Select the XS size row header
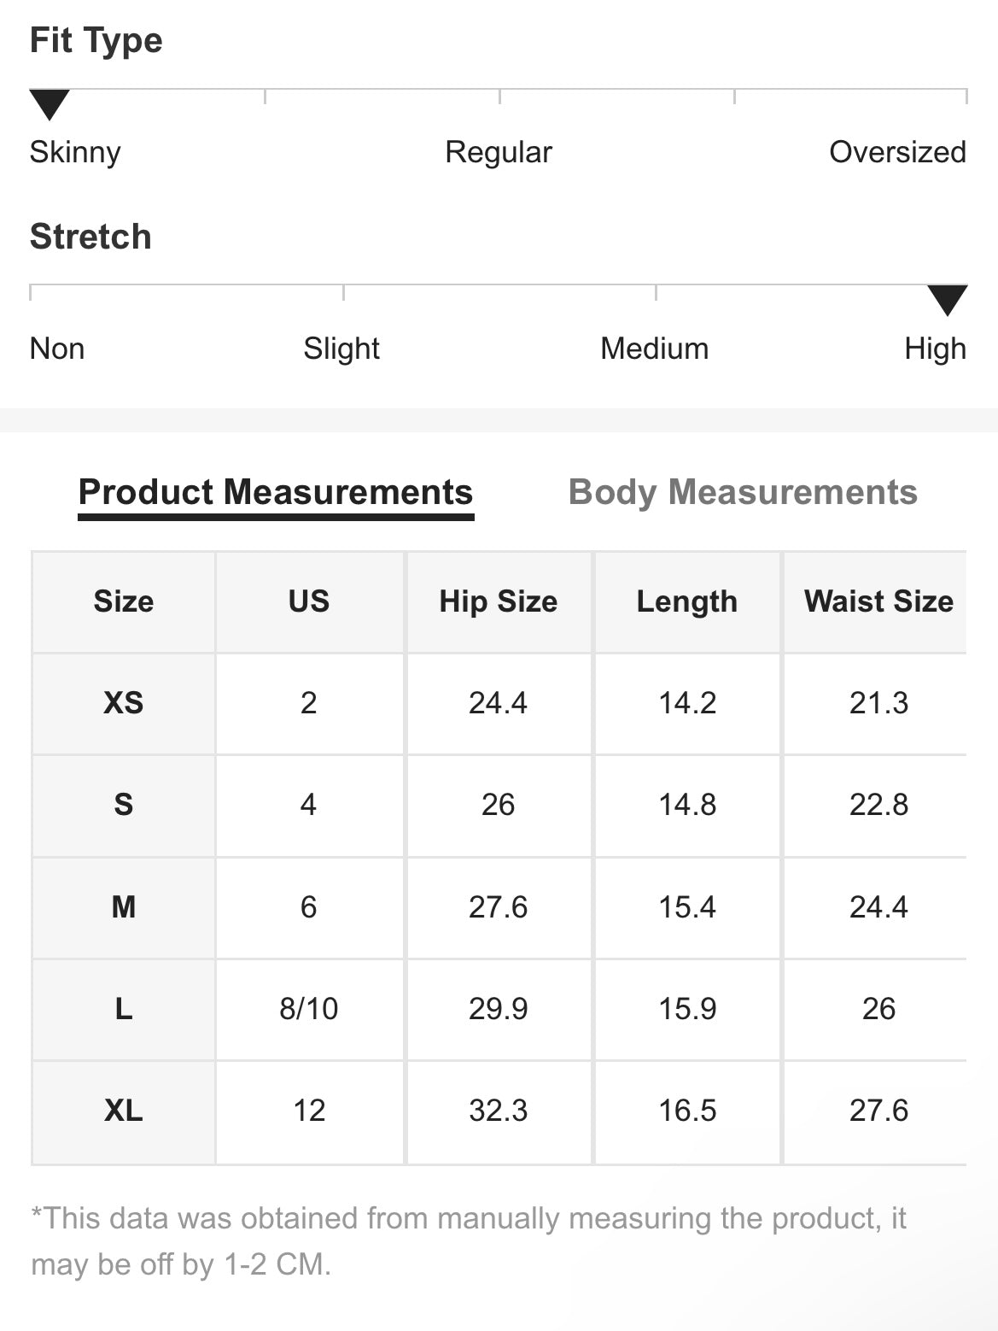 124,703
